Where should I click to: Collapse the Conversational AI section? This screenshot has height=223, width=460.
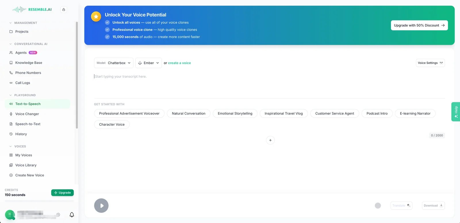coord(11,44)
